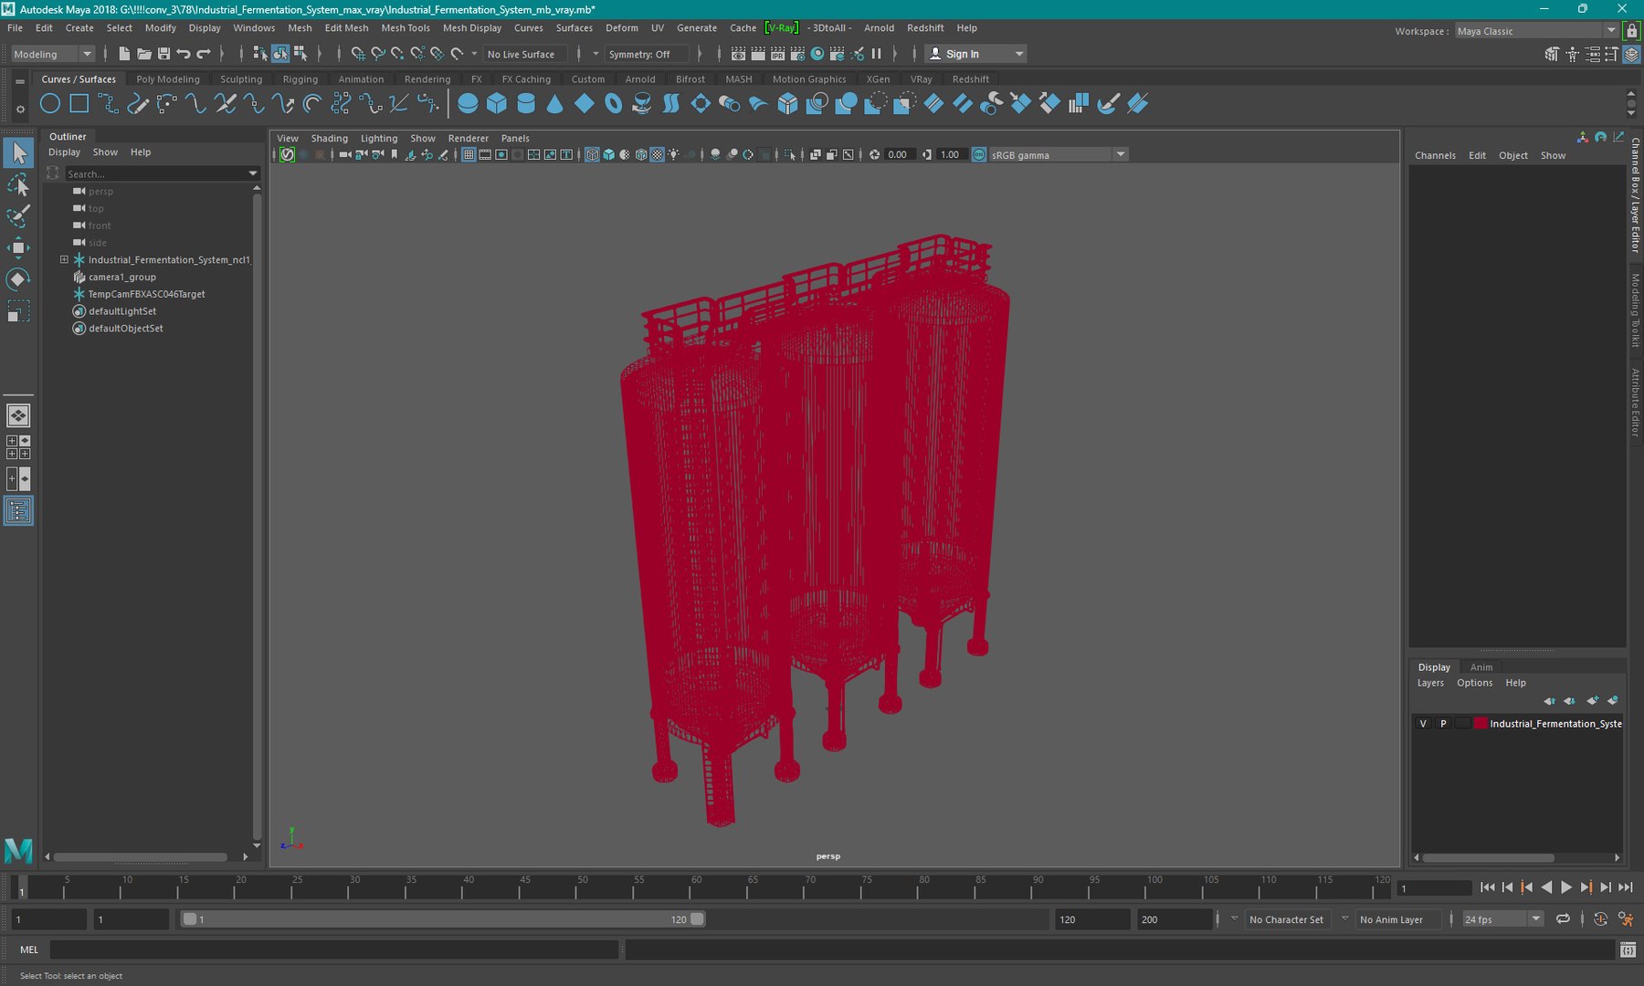This screenshot has height=986, width=1644.
Task: Expand the Industrial_Fermentation_System_ncl1 node
Action: [x=64, y=259]
